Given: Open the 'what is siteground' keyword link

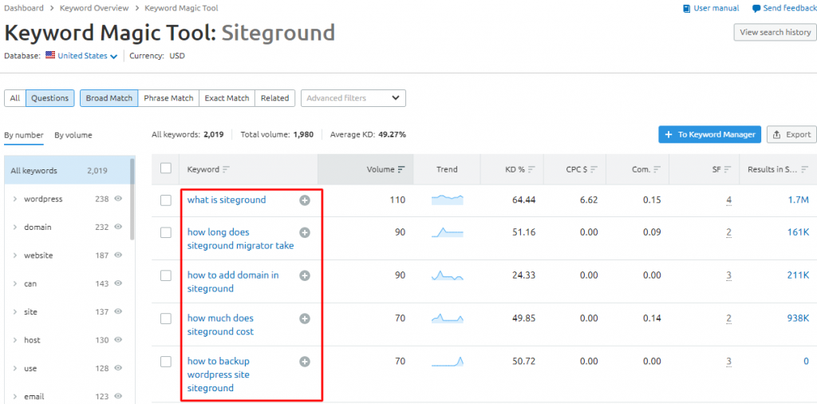Looking at the screenshot, I should click(x=227, y=200).
